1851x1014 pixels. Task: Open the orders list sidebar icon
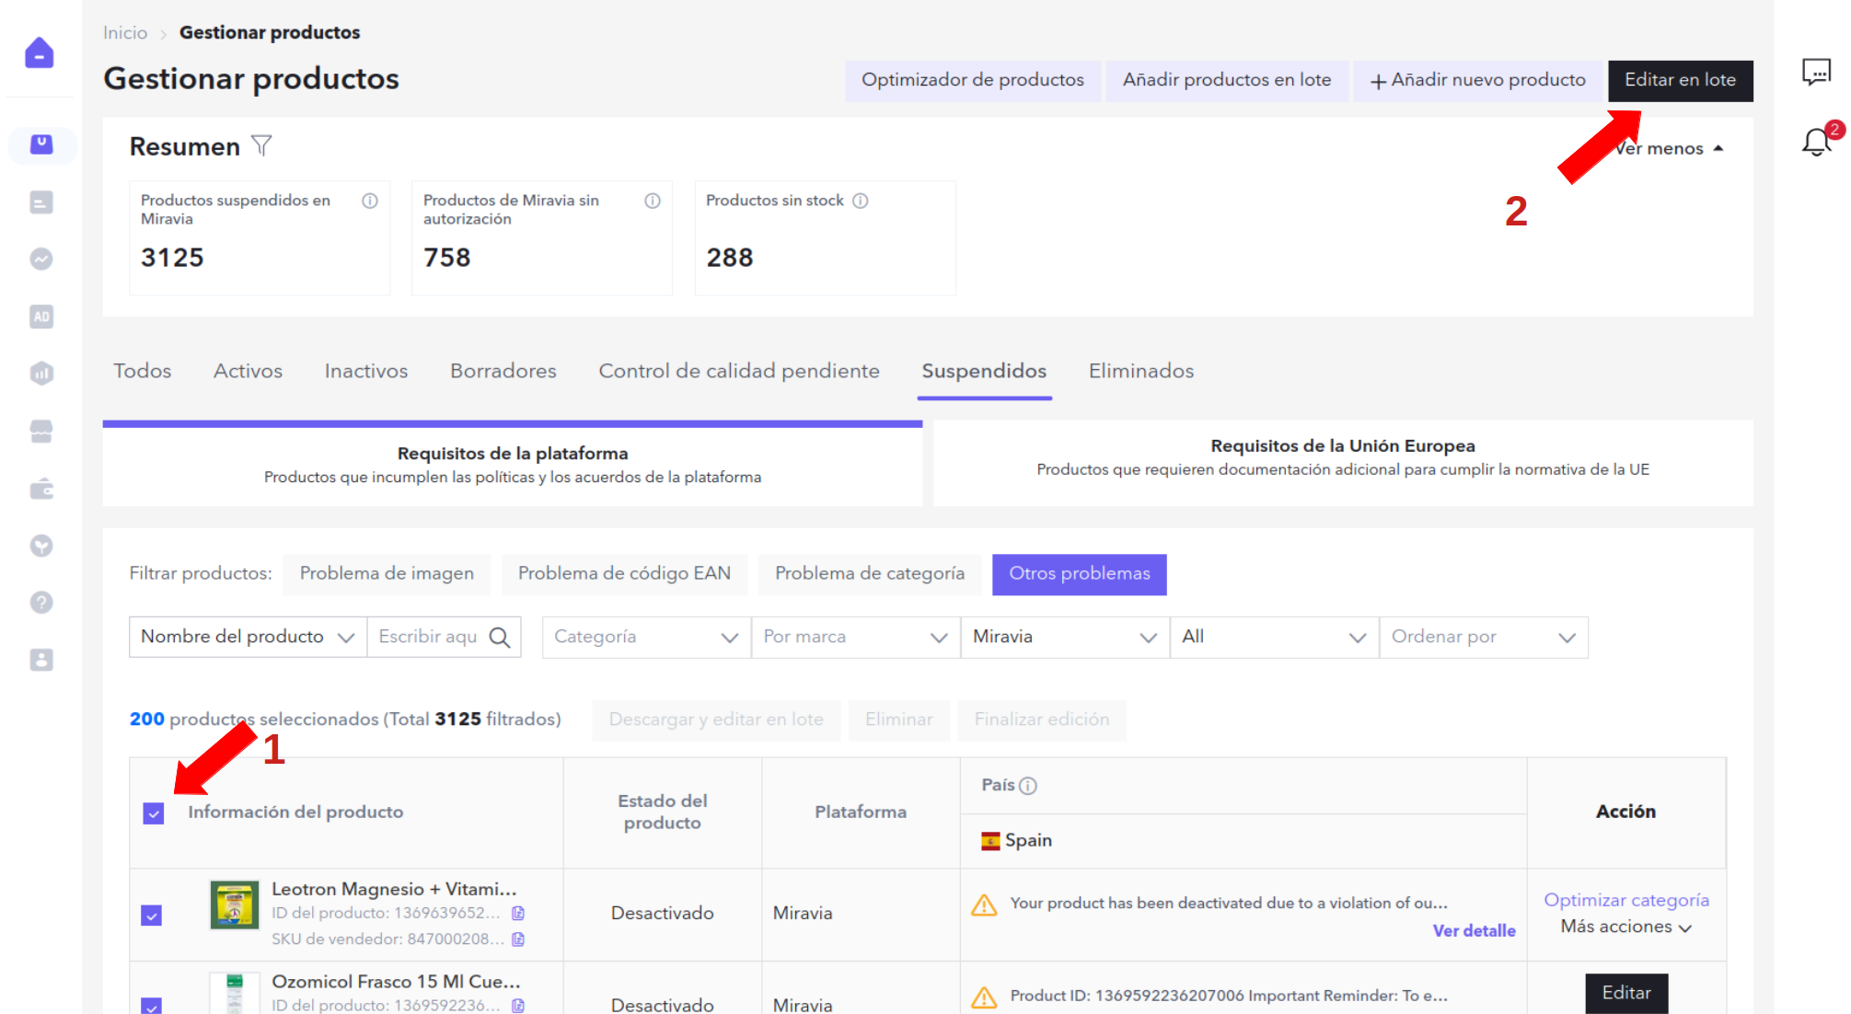point(41,202)
